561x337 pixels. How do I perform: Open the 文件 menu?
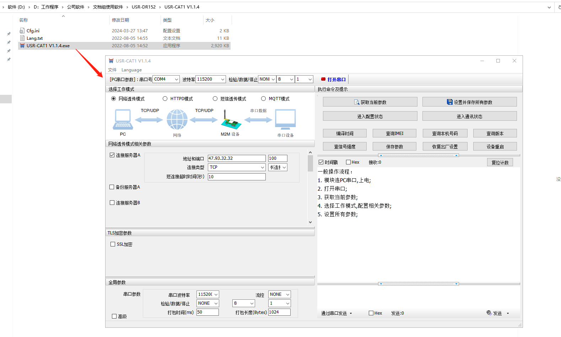[x=112, y=70]
